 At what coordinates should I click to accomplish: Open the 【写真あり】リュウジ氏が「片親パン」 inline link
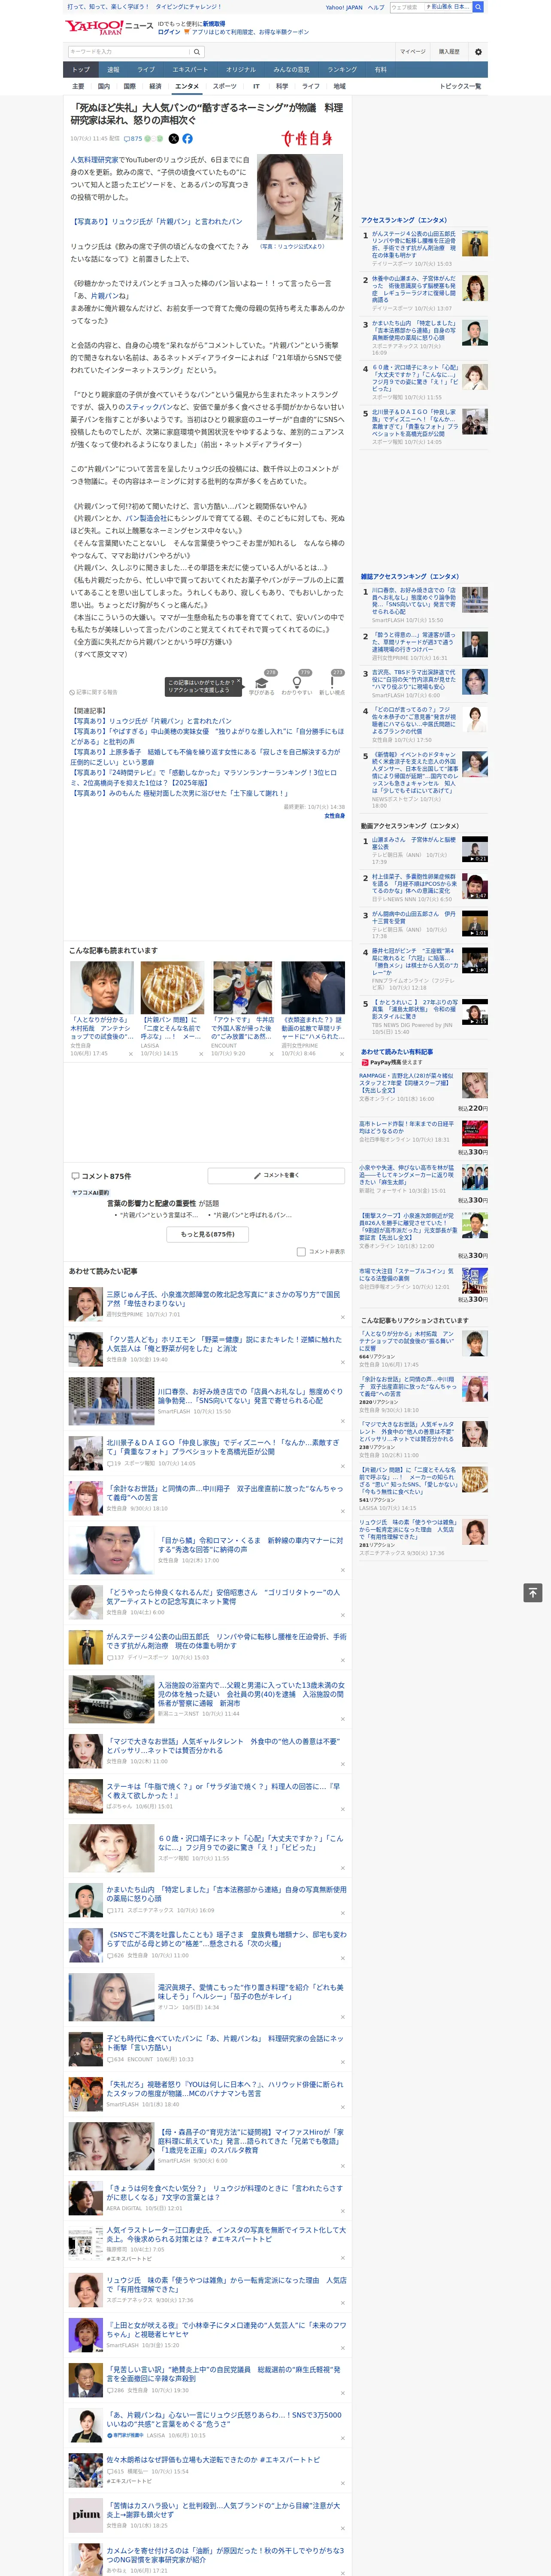156,221
